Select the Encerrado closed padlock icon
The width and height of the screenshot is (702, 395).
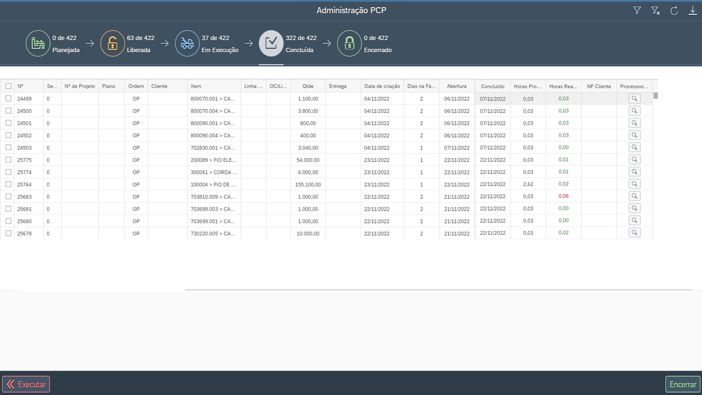coord(349,43)
